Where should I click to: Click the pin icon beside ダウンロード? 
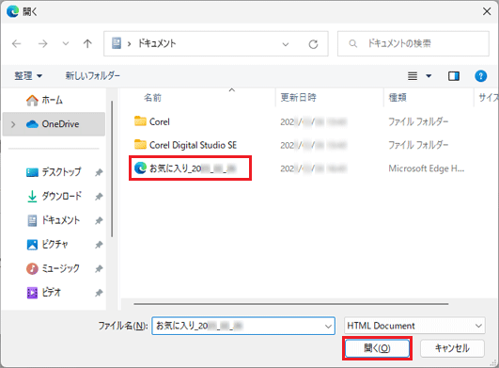coord(99,197)
